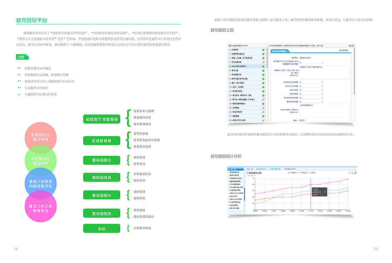Click the red 省级规范化建设评估 circle
Image resolution: width=392 pixels, height=263 pixels.
41,137
